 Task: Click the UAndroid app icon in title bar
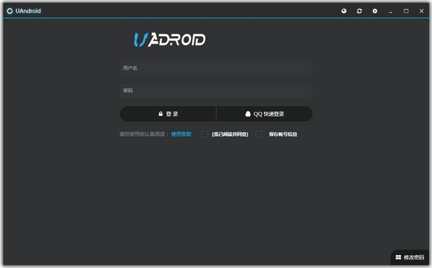(10, 11)
